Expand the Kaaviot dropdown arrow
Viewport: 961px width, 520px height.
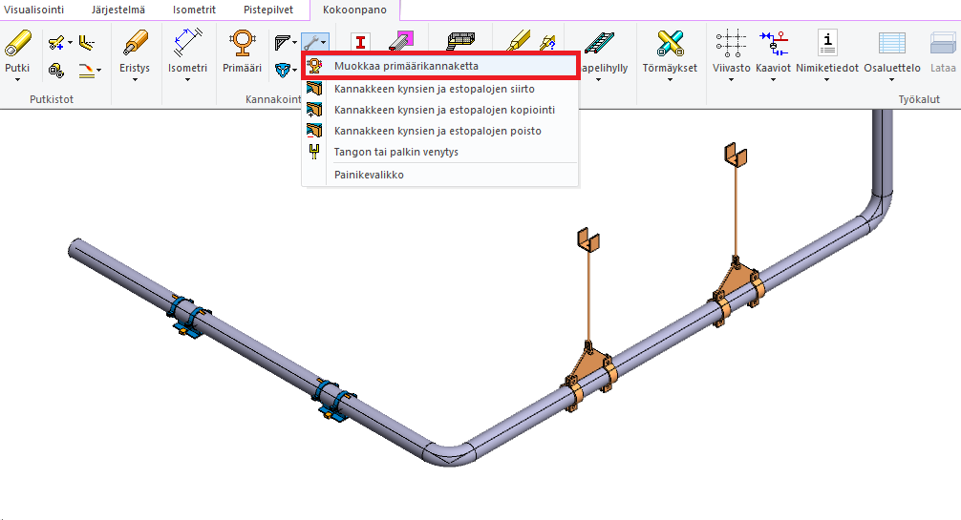[773, 80]
